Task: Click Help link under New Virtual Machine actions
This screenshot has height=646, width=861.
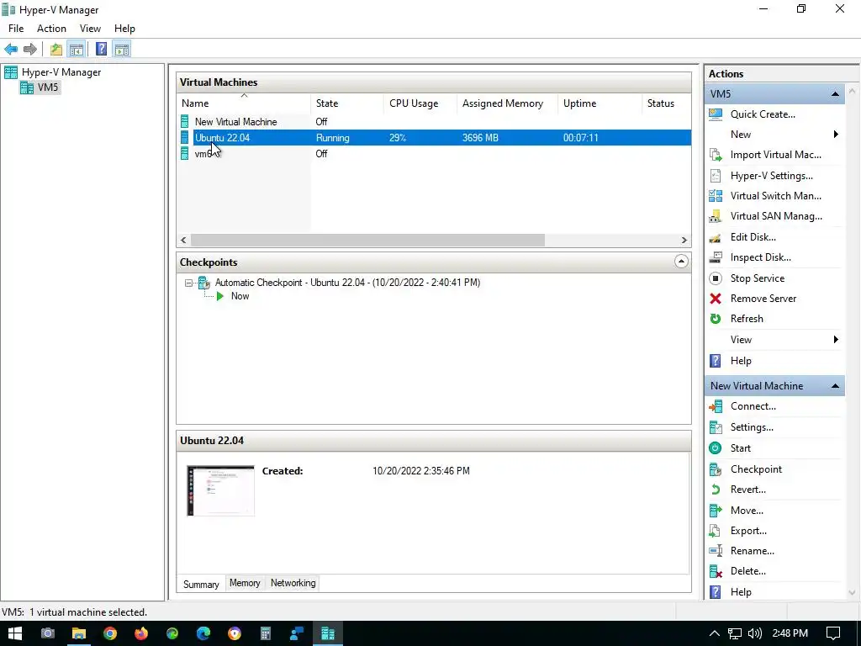Action: [741, 592]
